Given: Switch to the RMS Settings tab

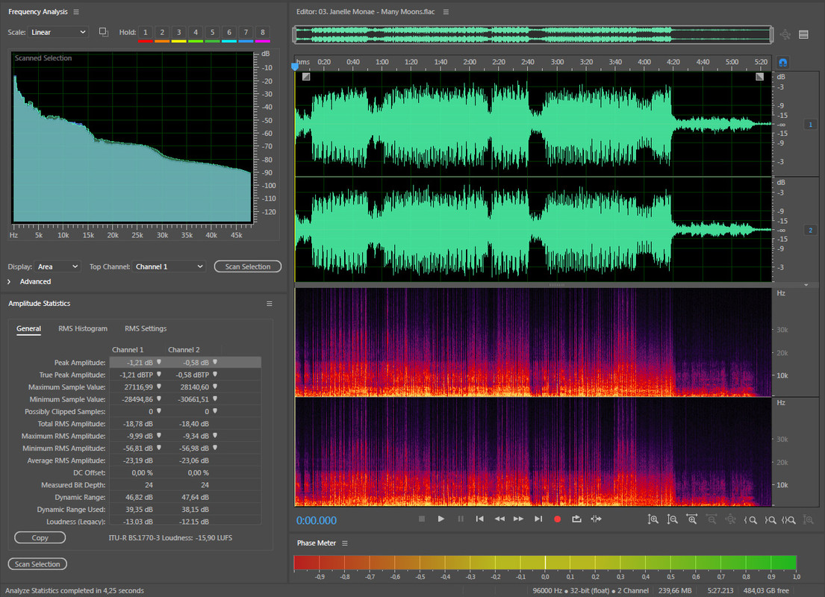Looking at the screenshot, I should [x=146, y=329].
